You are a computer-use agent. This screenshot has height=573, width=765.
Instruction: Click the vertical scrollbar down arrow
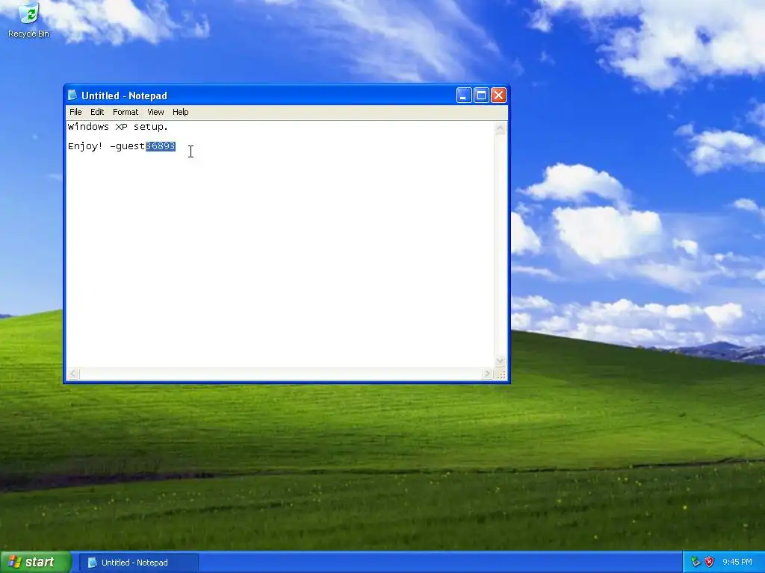[x=500, y=361]
